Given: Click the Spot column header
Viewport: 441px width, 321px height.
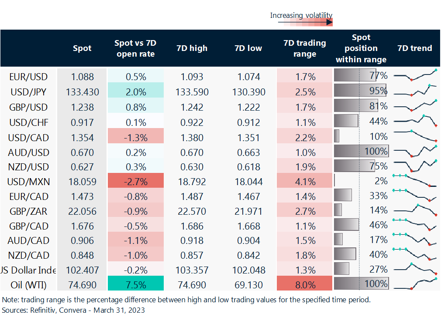Looking at the screenshot, I should point(82,48).
